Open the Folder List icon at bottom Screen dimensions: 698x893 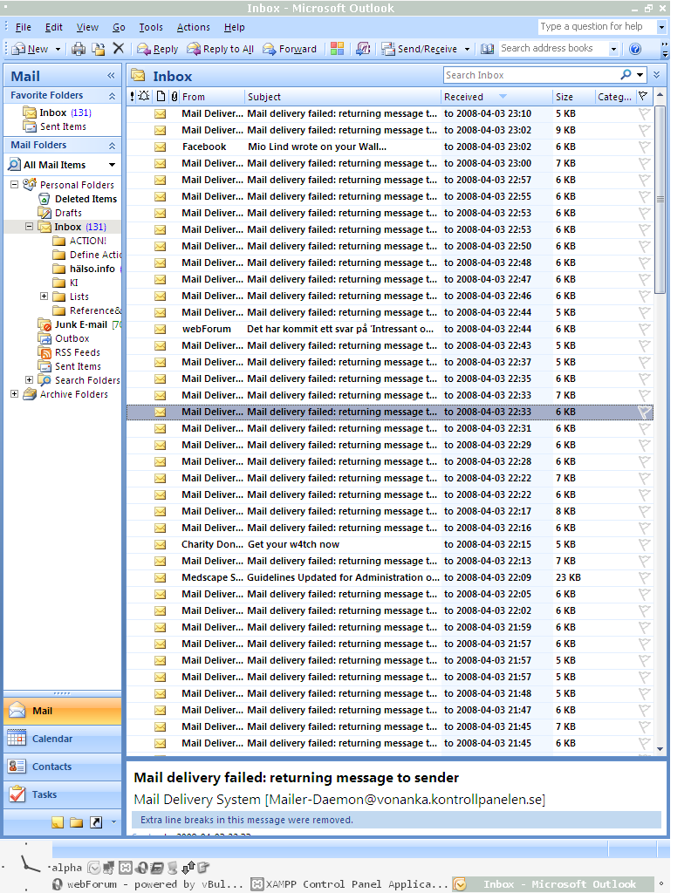(77, 821)
